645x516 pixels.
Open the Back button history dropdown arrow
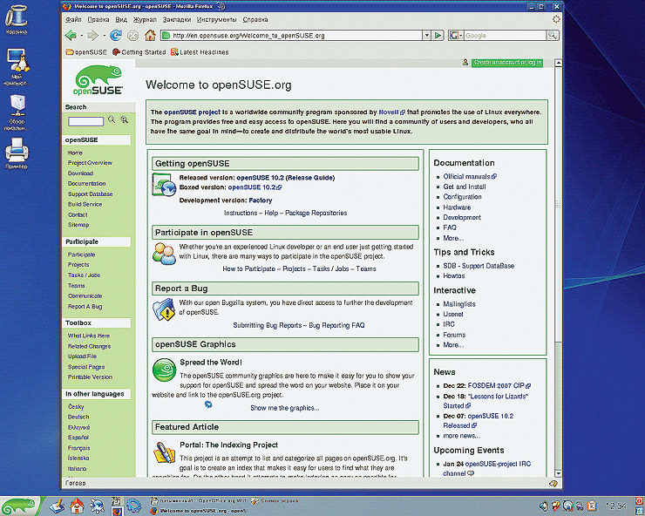tap(81, 36)
